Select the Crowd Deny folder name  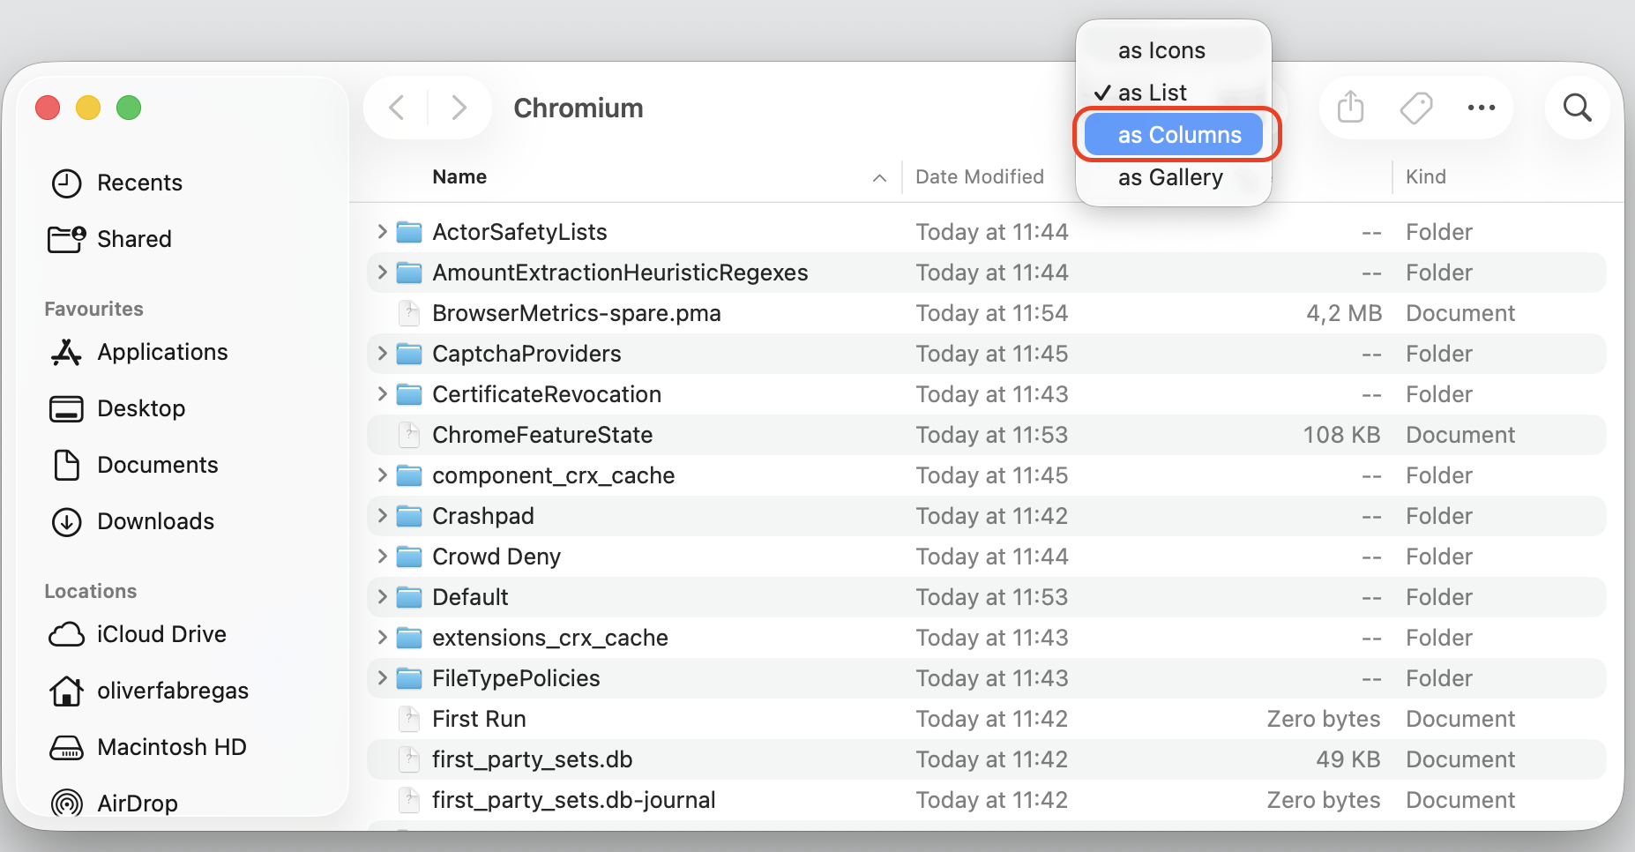coord(496,557)
